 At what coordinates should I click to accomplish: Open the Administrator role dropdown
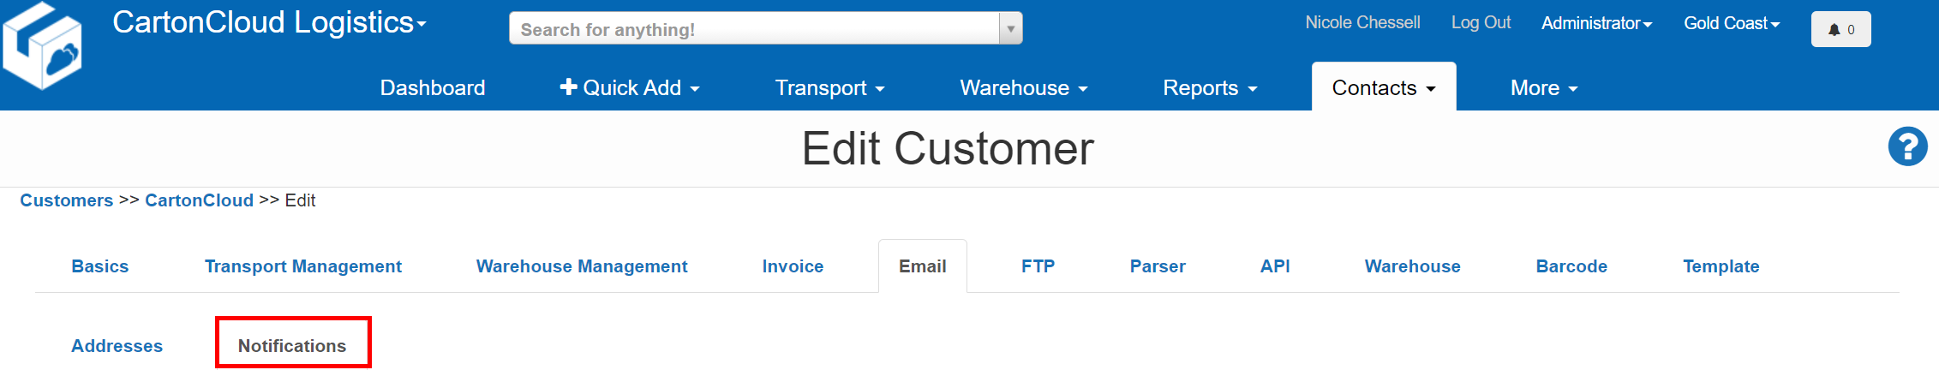tap(1596, 23)
